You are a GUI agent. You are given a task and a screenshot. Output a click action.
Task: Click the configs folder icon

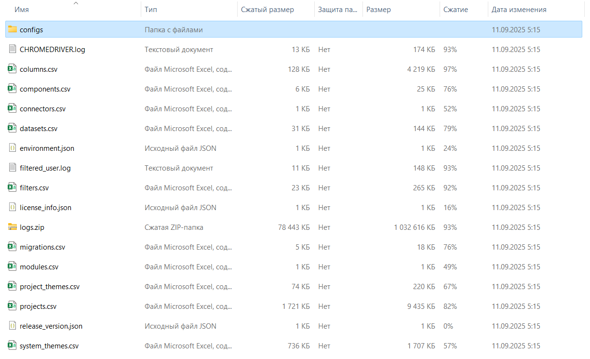click(x=13, y=29)
